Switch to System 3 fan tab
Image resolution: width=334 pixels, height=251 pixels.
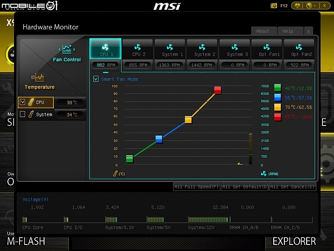(235, 49)
